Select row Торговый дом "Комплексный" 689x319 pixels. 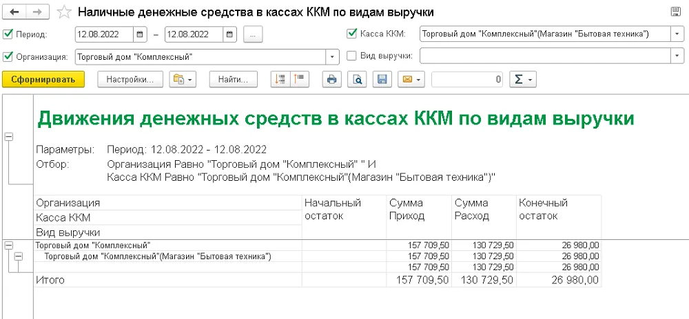[x=317, y=245]
